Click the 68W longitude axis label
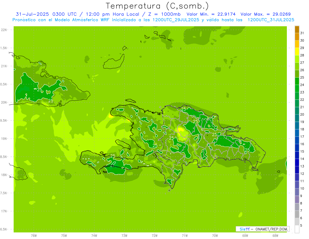Image resolution: width=309 pixels, height=239 pixels. tap(275, 236)
